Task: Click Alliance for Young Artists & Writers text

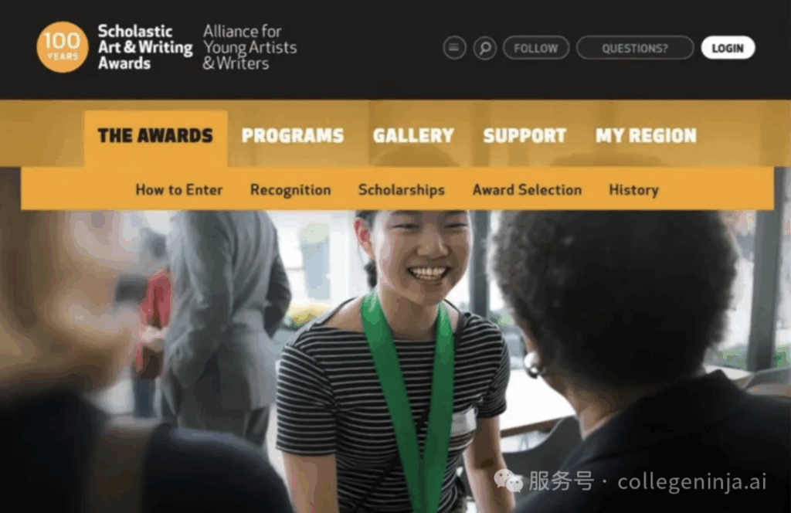Action: [x=250, y=47]
